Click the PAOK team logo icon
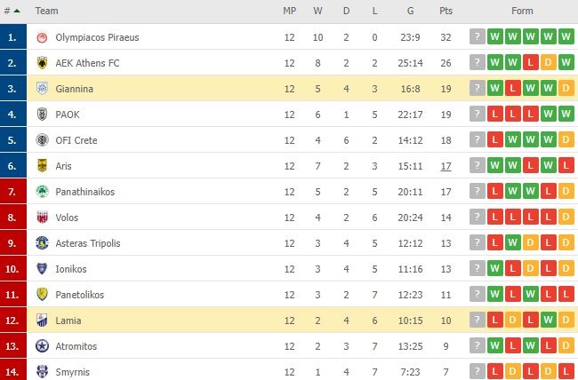Image resolution: width=578 pixels, height=380 pixels. click(x=42, y=115)
